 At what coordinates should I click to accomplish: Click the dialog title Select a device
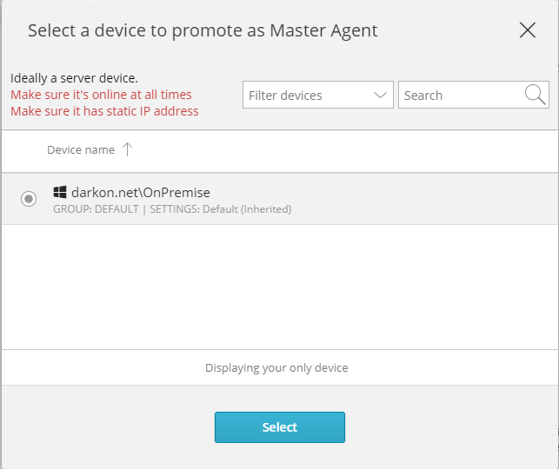[203, 30]
